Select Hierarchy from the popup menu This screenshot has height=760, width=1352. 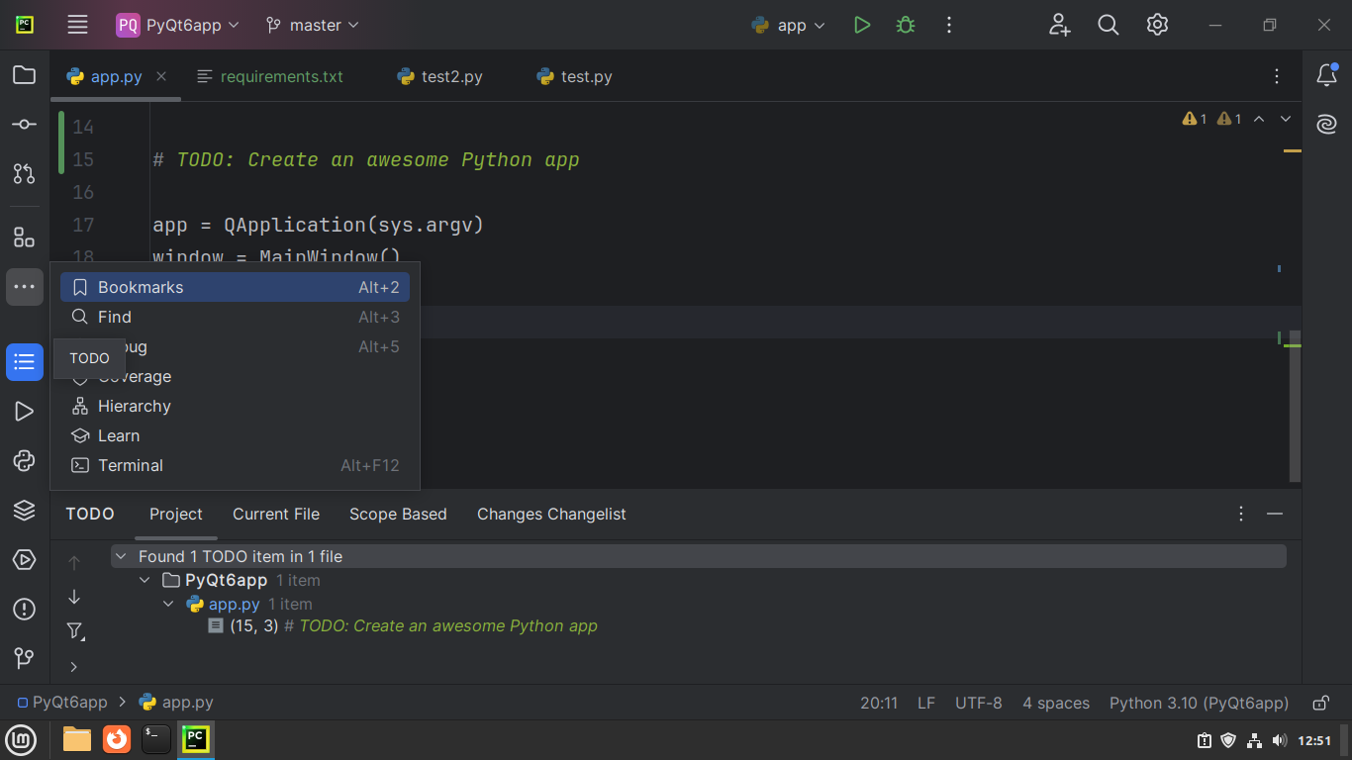[236, 406]
